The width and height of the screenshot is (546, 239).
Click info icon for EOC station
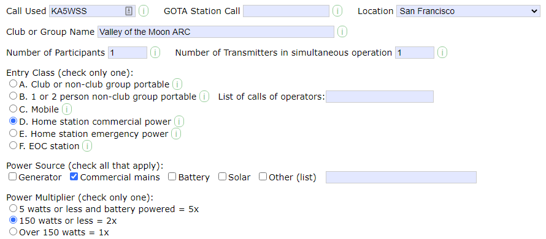87,146
